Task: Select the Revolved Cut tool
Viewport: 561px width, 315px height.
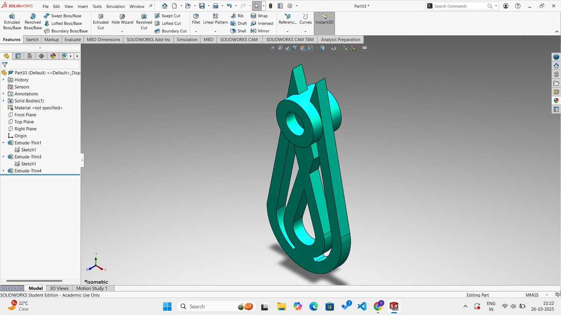Action: (x=144, y=22)
